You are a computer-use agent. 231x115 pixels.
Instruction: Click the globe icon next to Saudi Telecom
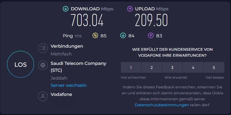tap(43, 65)
